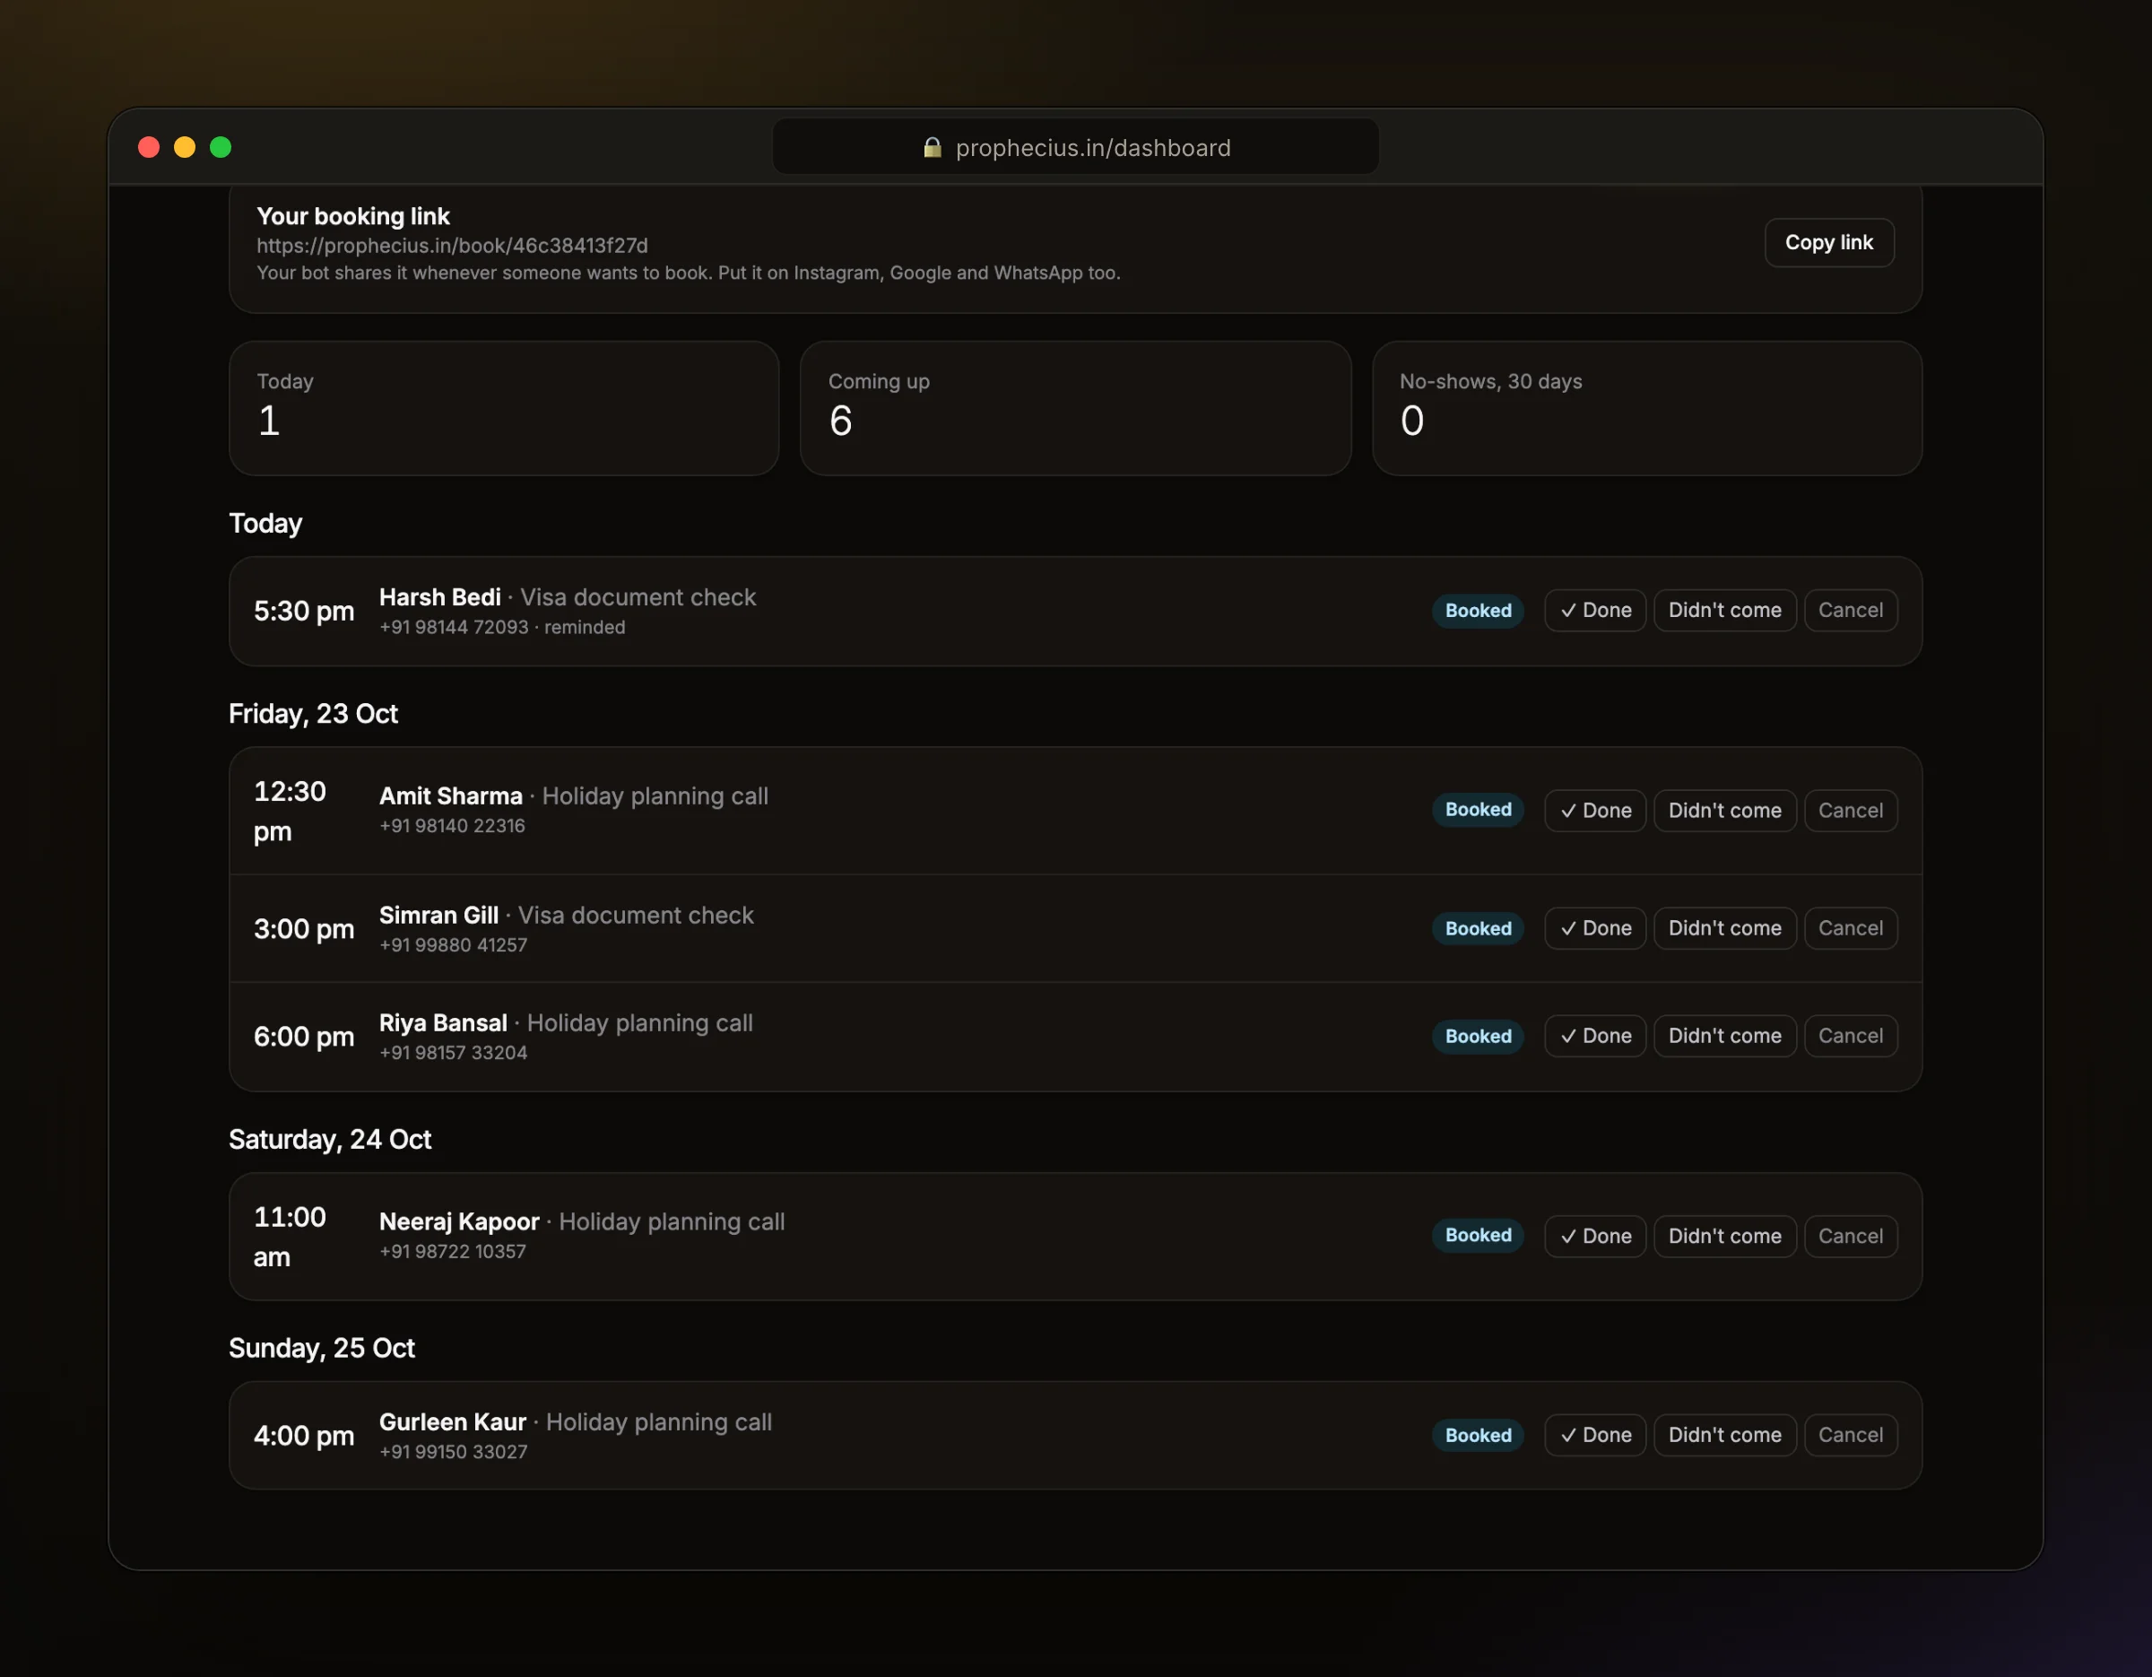Viewport: 2152px width, 1677px height.
Task: Click Simran Gill's phone number +91 99880 41257
Action: (453, 945)
